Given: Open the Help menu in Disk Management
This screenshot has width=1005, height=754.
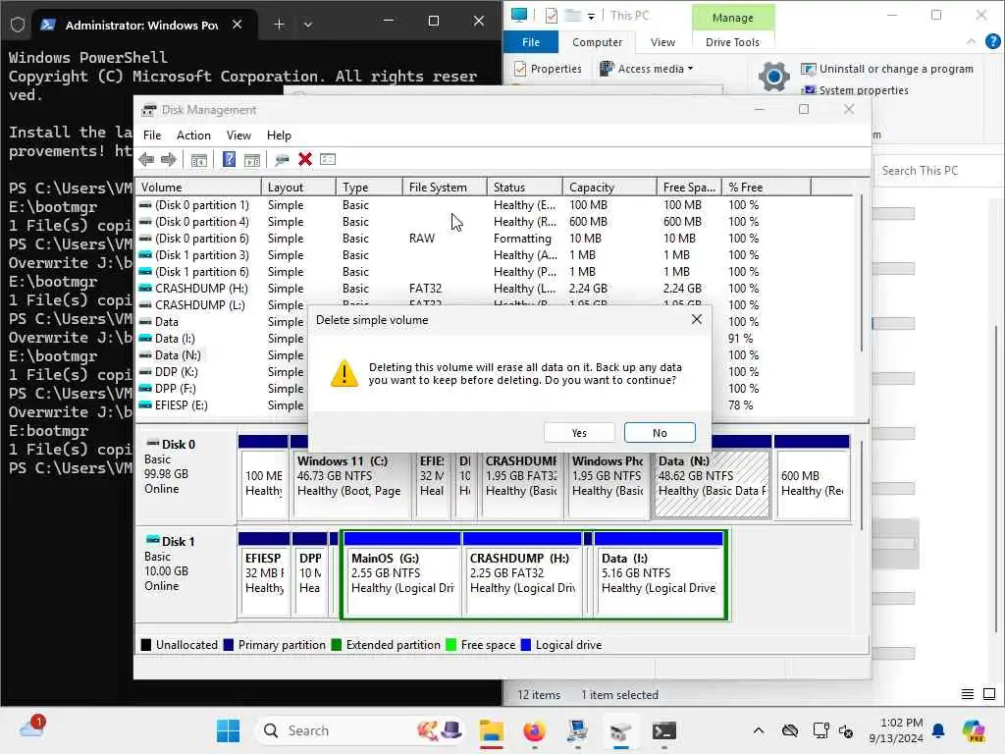Looking at the screenshot, I should click(x=279, y=135).
